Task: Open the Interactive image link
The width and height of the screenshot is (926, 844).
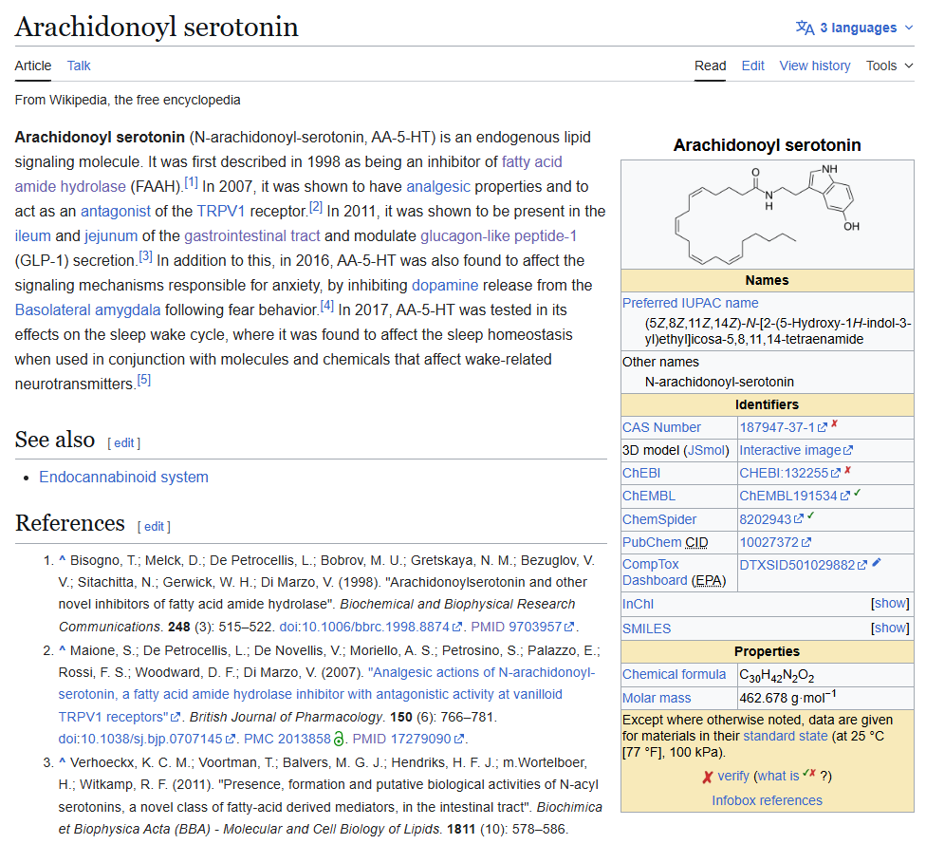Action: tap(790, 450)
